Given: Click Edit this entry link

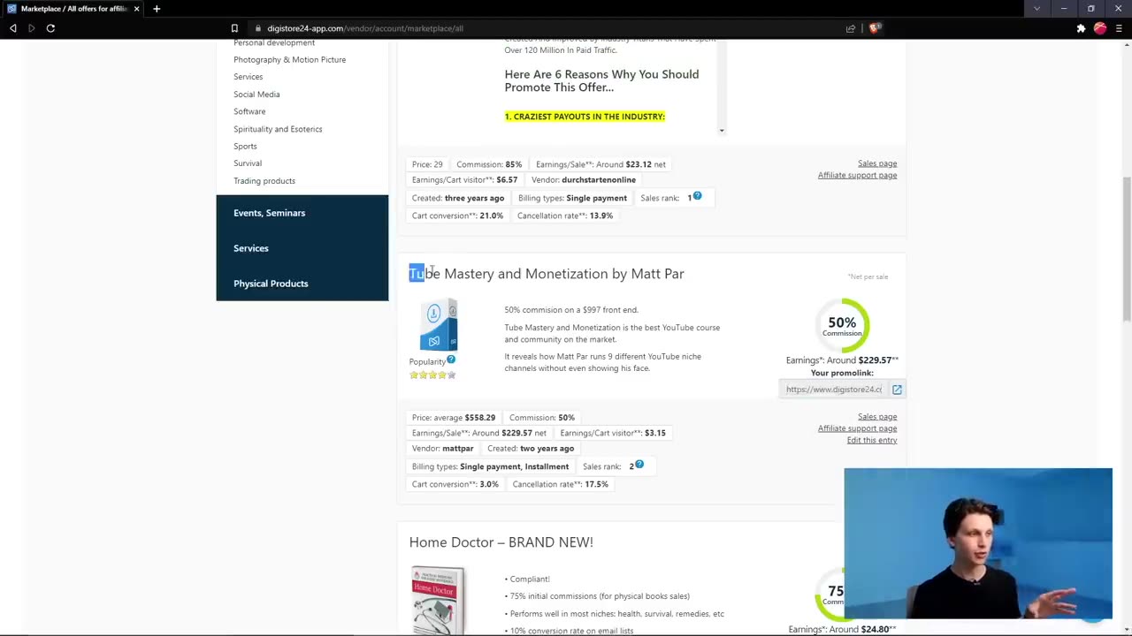Looking at the screenshot, I should 872,440.
